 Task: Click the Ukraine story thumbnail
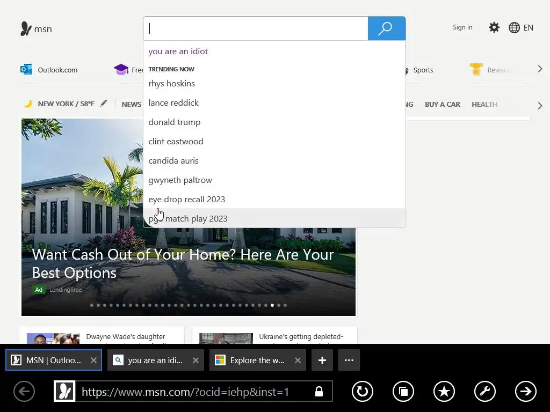tap(226, 338)
